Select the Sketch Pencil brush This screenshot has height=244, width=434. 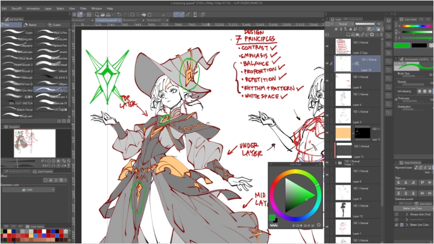(17, 109)
